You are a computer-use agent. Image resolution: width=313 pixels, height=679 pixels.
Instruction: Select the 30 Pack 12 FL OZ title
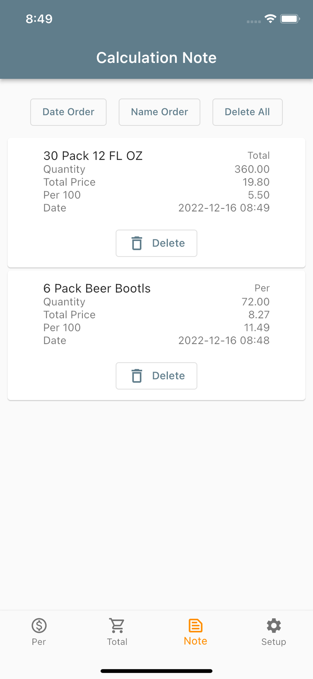[x=93, y=156]
